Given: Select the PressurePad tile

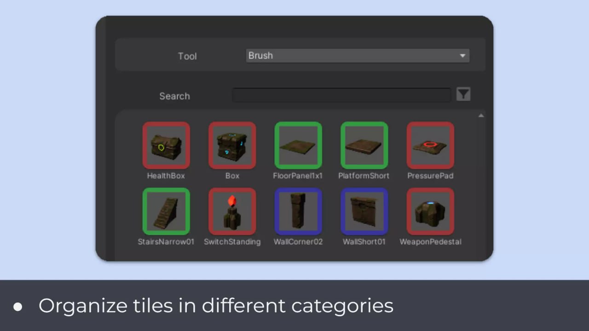Looking at the screenshot, I should click(430, 145).
